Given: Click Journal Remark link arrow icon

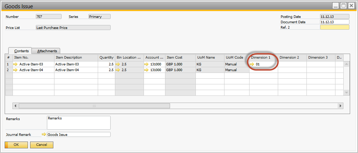Looking at the screenshot, I should (x=44, y=134).
